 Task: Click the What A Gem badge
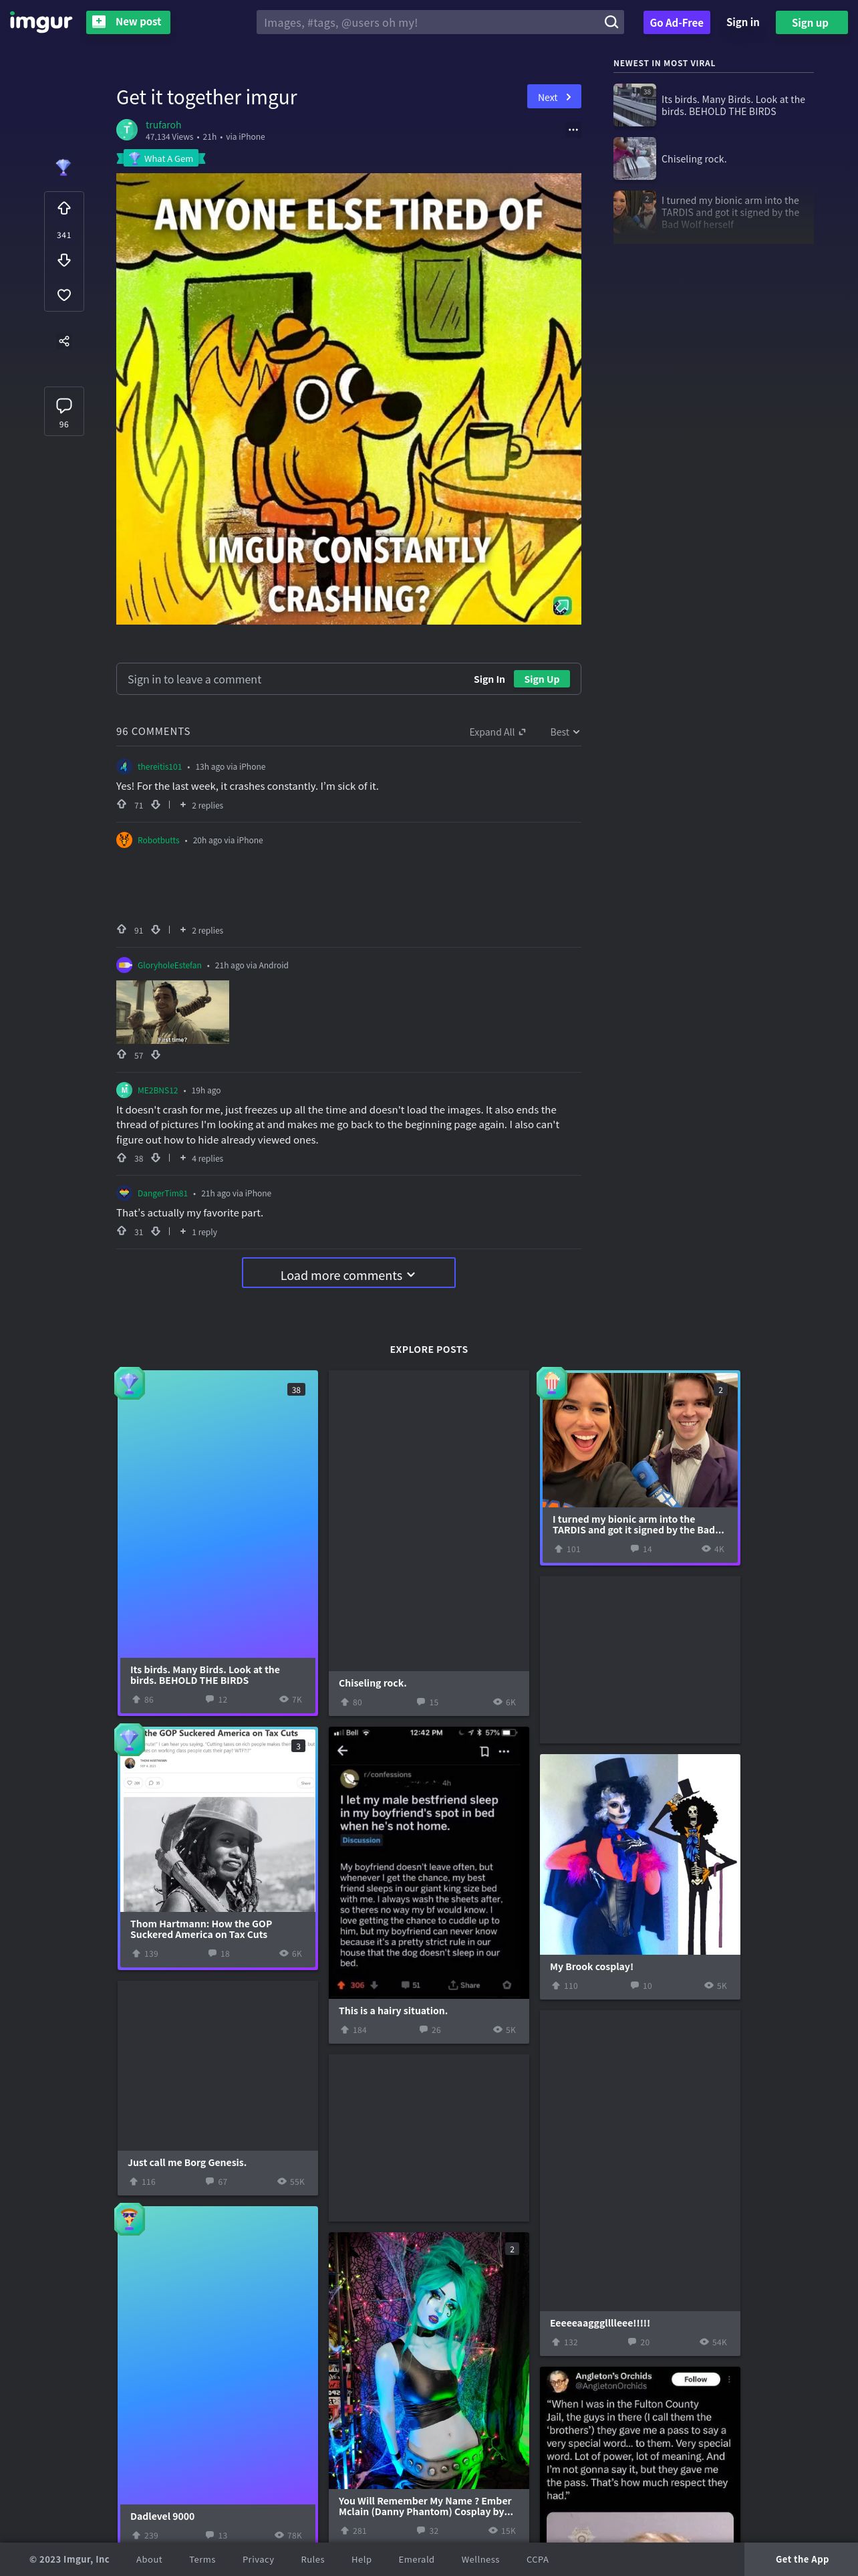tap(161, 158)
